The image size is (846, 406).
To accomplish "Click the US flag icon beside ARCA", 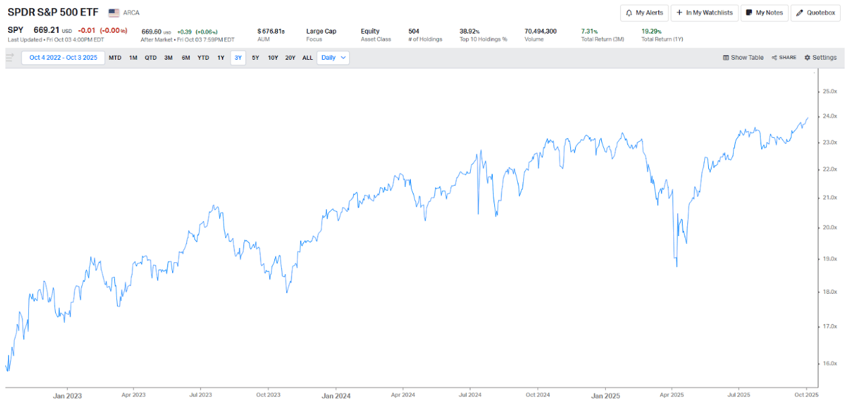I will click(x=114, y=13).
